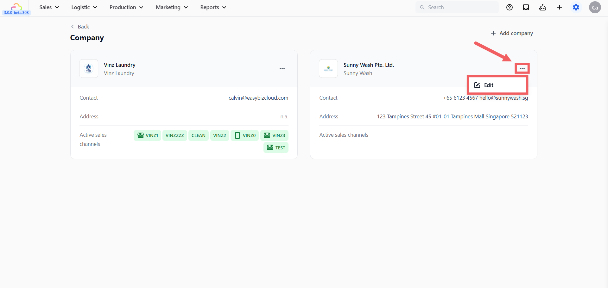Open the settings gear icon

coord(576,7)
